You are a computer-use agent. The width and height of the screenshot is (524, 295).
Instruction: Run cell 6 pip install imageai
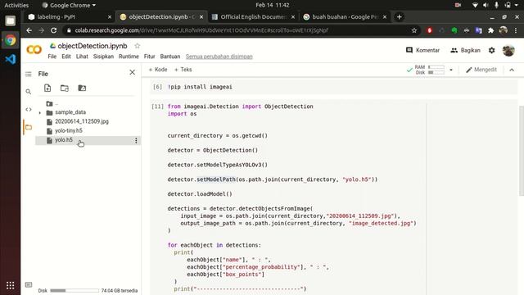[x=157, y=87]
